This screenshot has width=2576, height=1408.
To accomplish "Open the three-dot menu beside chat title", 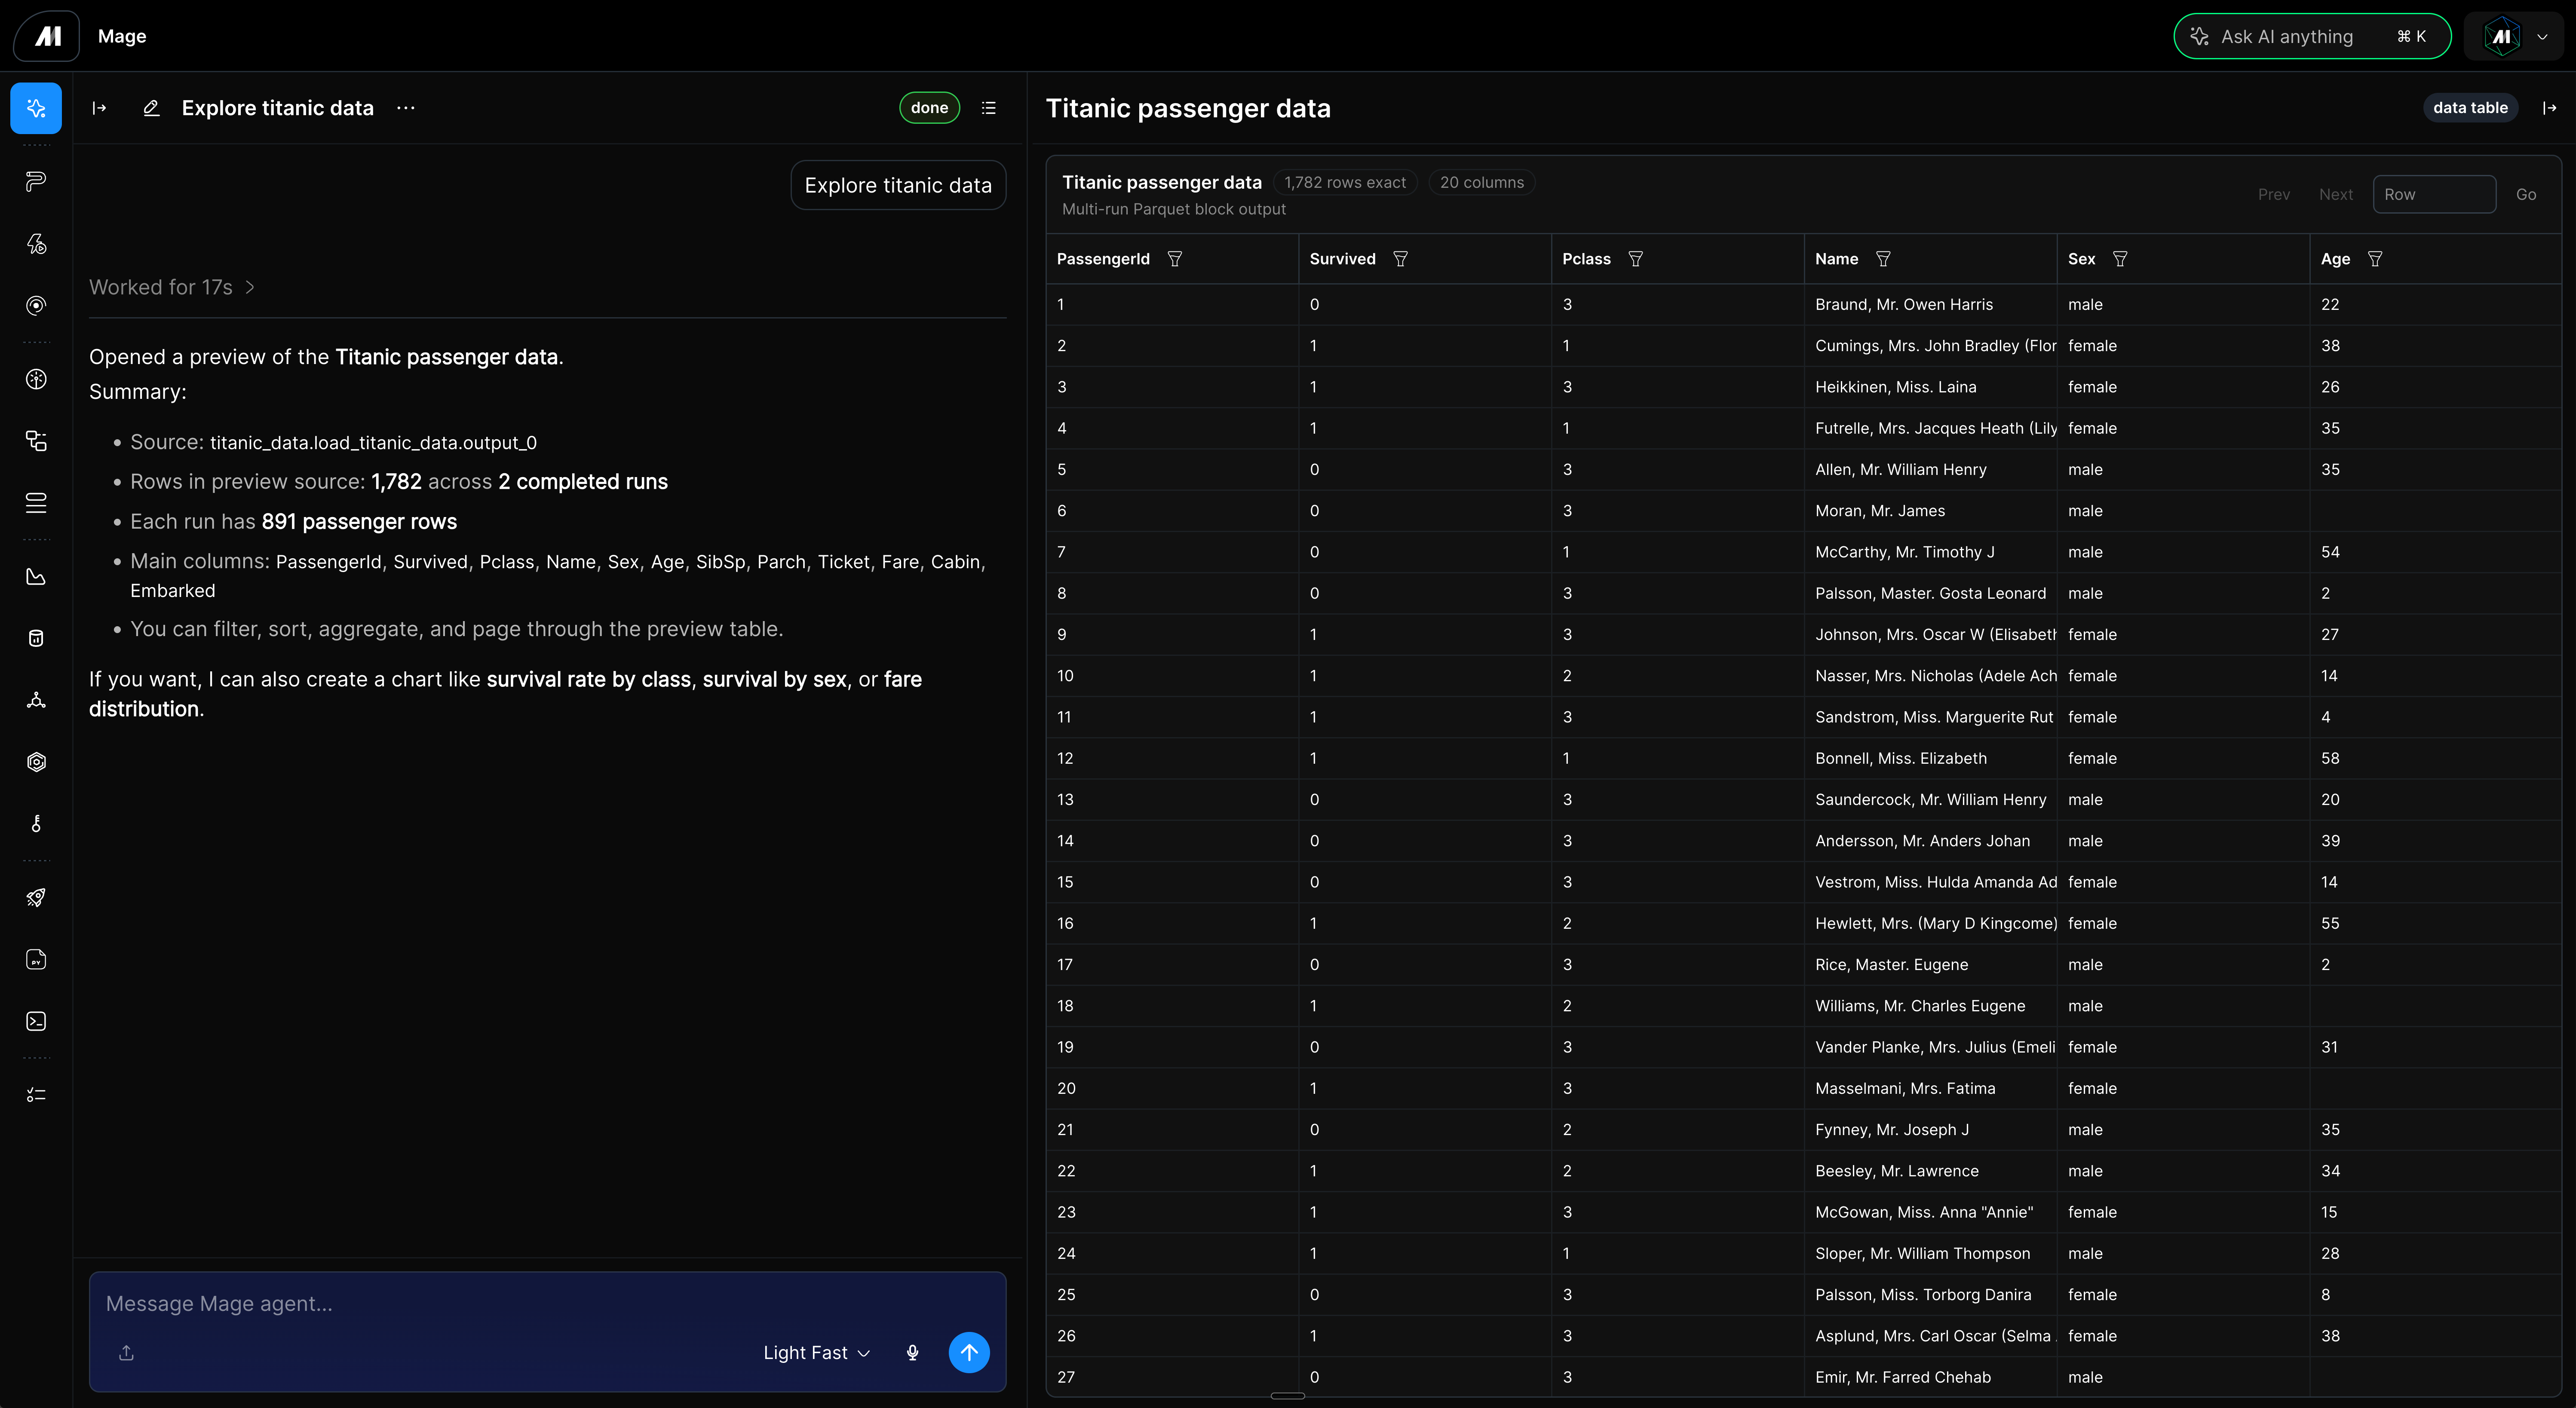I will click(x=405, y=108).
